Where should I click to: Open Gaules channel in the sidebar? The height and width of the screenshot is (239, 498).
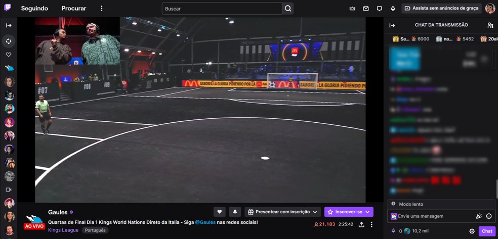tap(9, 68)
